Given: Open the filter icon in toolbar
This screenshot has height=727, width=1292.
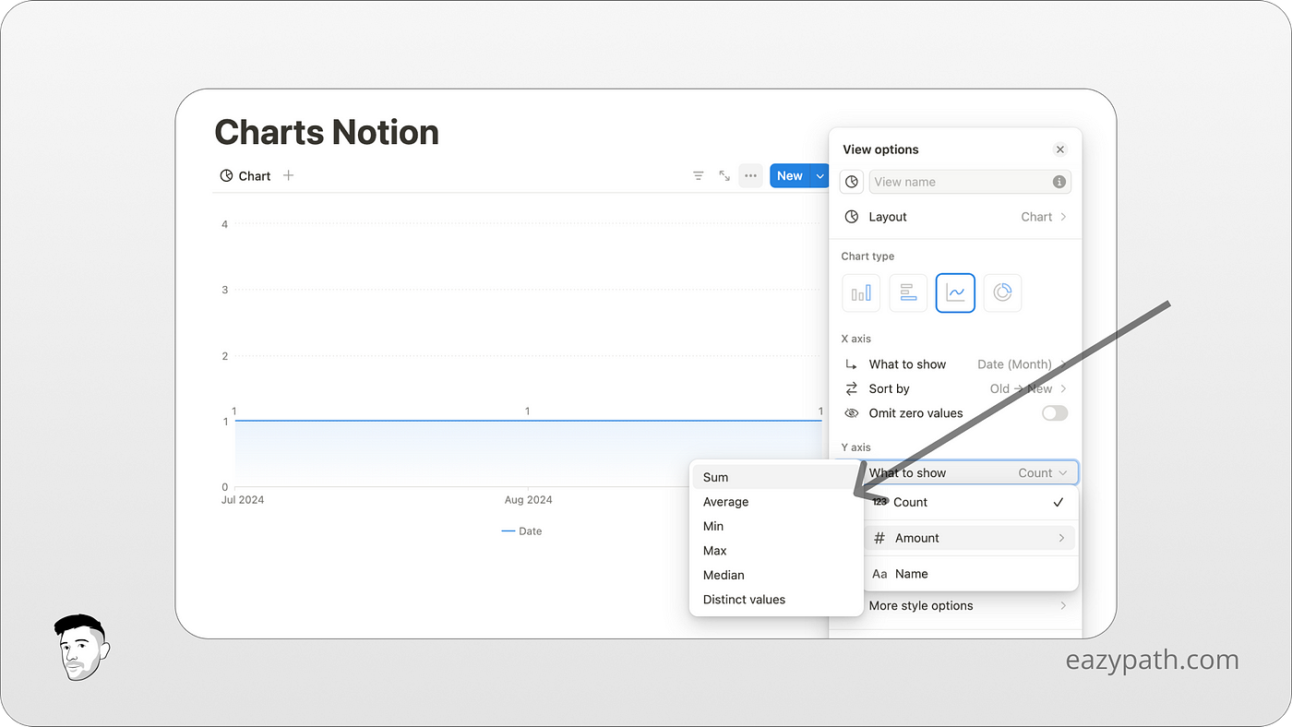Looking at the screenshot, I should [699, 175].
